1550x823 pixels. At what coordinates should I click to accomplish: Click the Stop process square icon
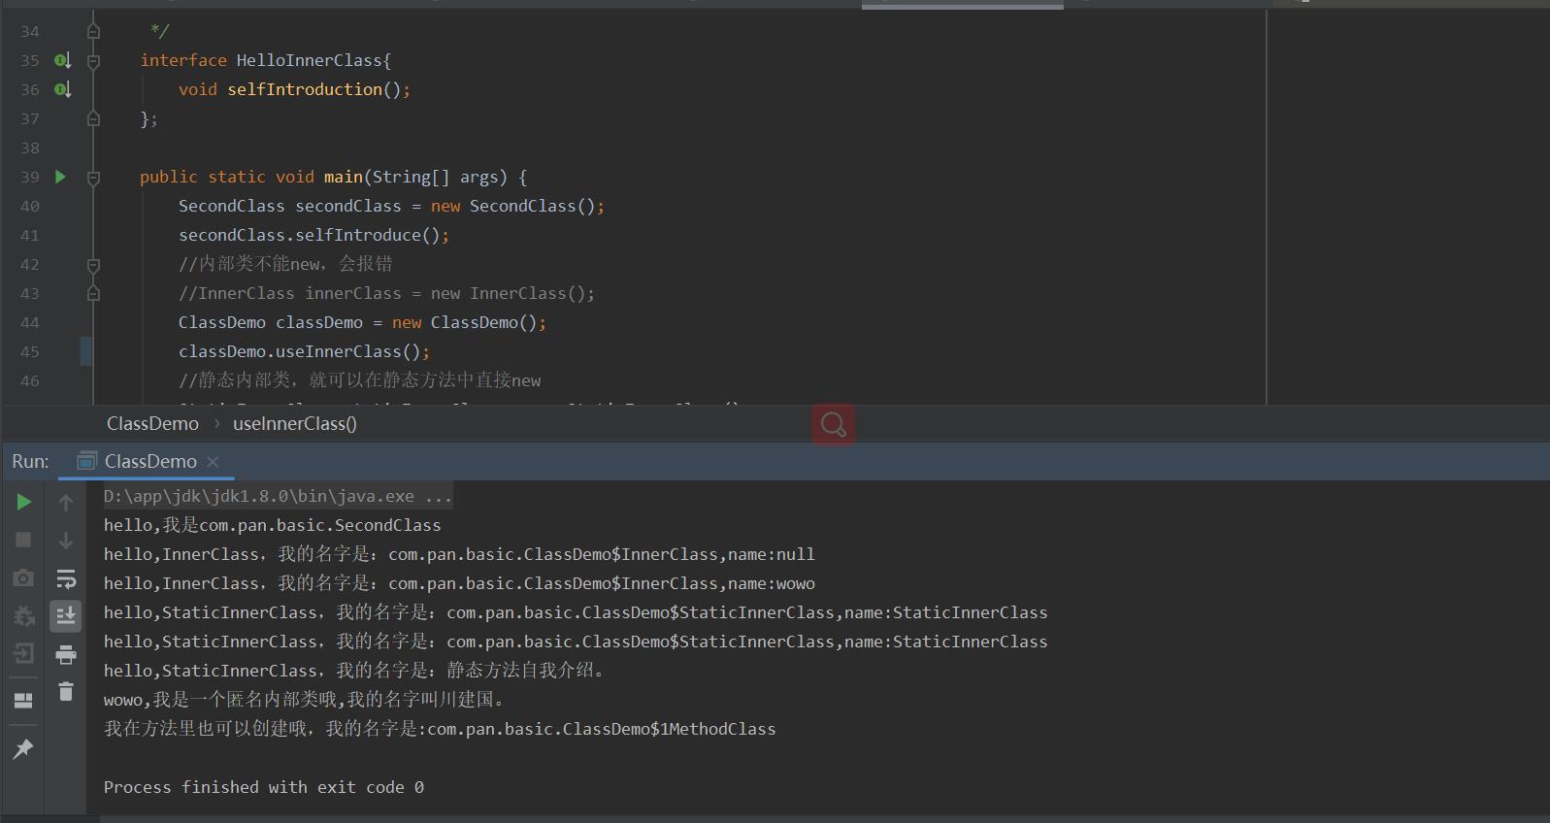click(24, 540)
